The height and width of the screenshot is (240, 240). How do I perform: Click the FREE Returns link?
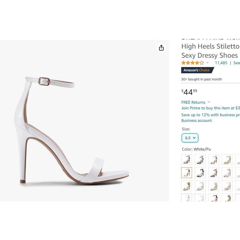pos(193,102)
